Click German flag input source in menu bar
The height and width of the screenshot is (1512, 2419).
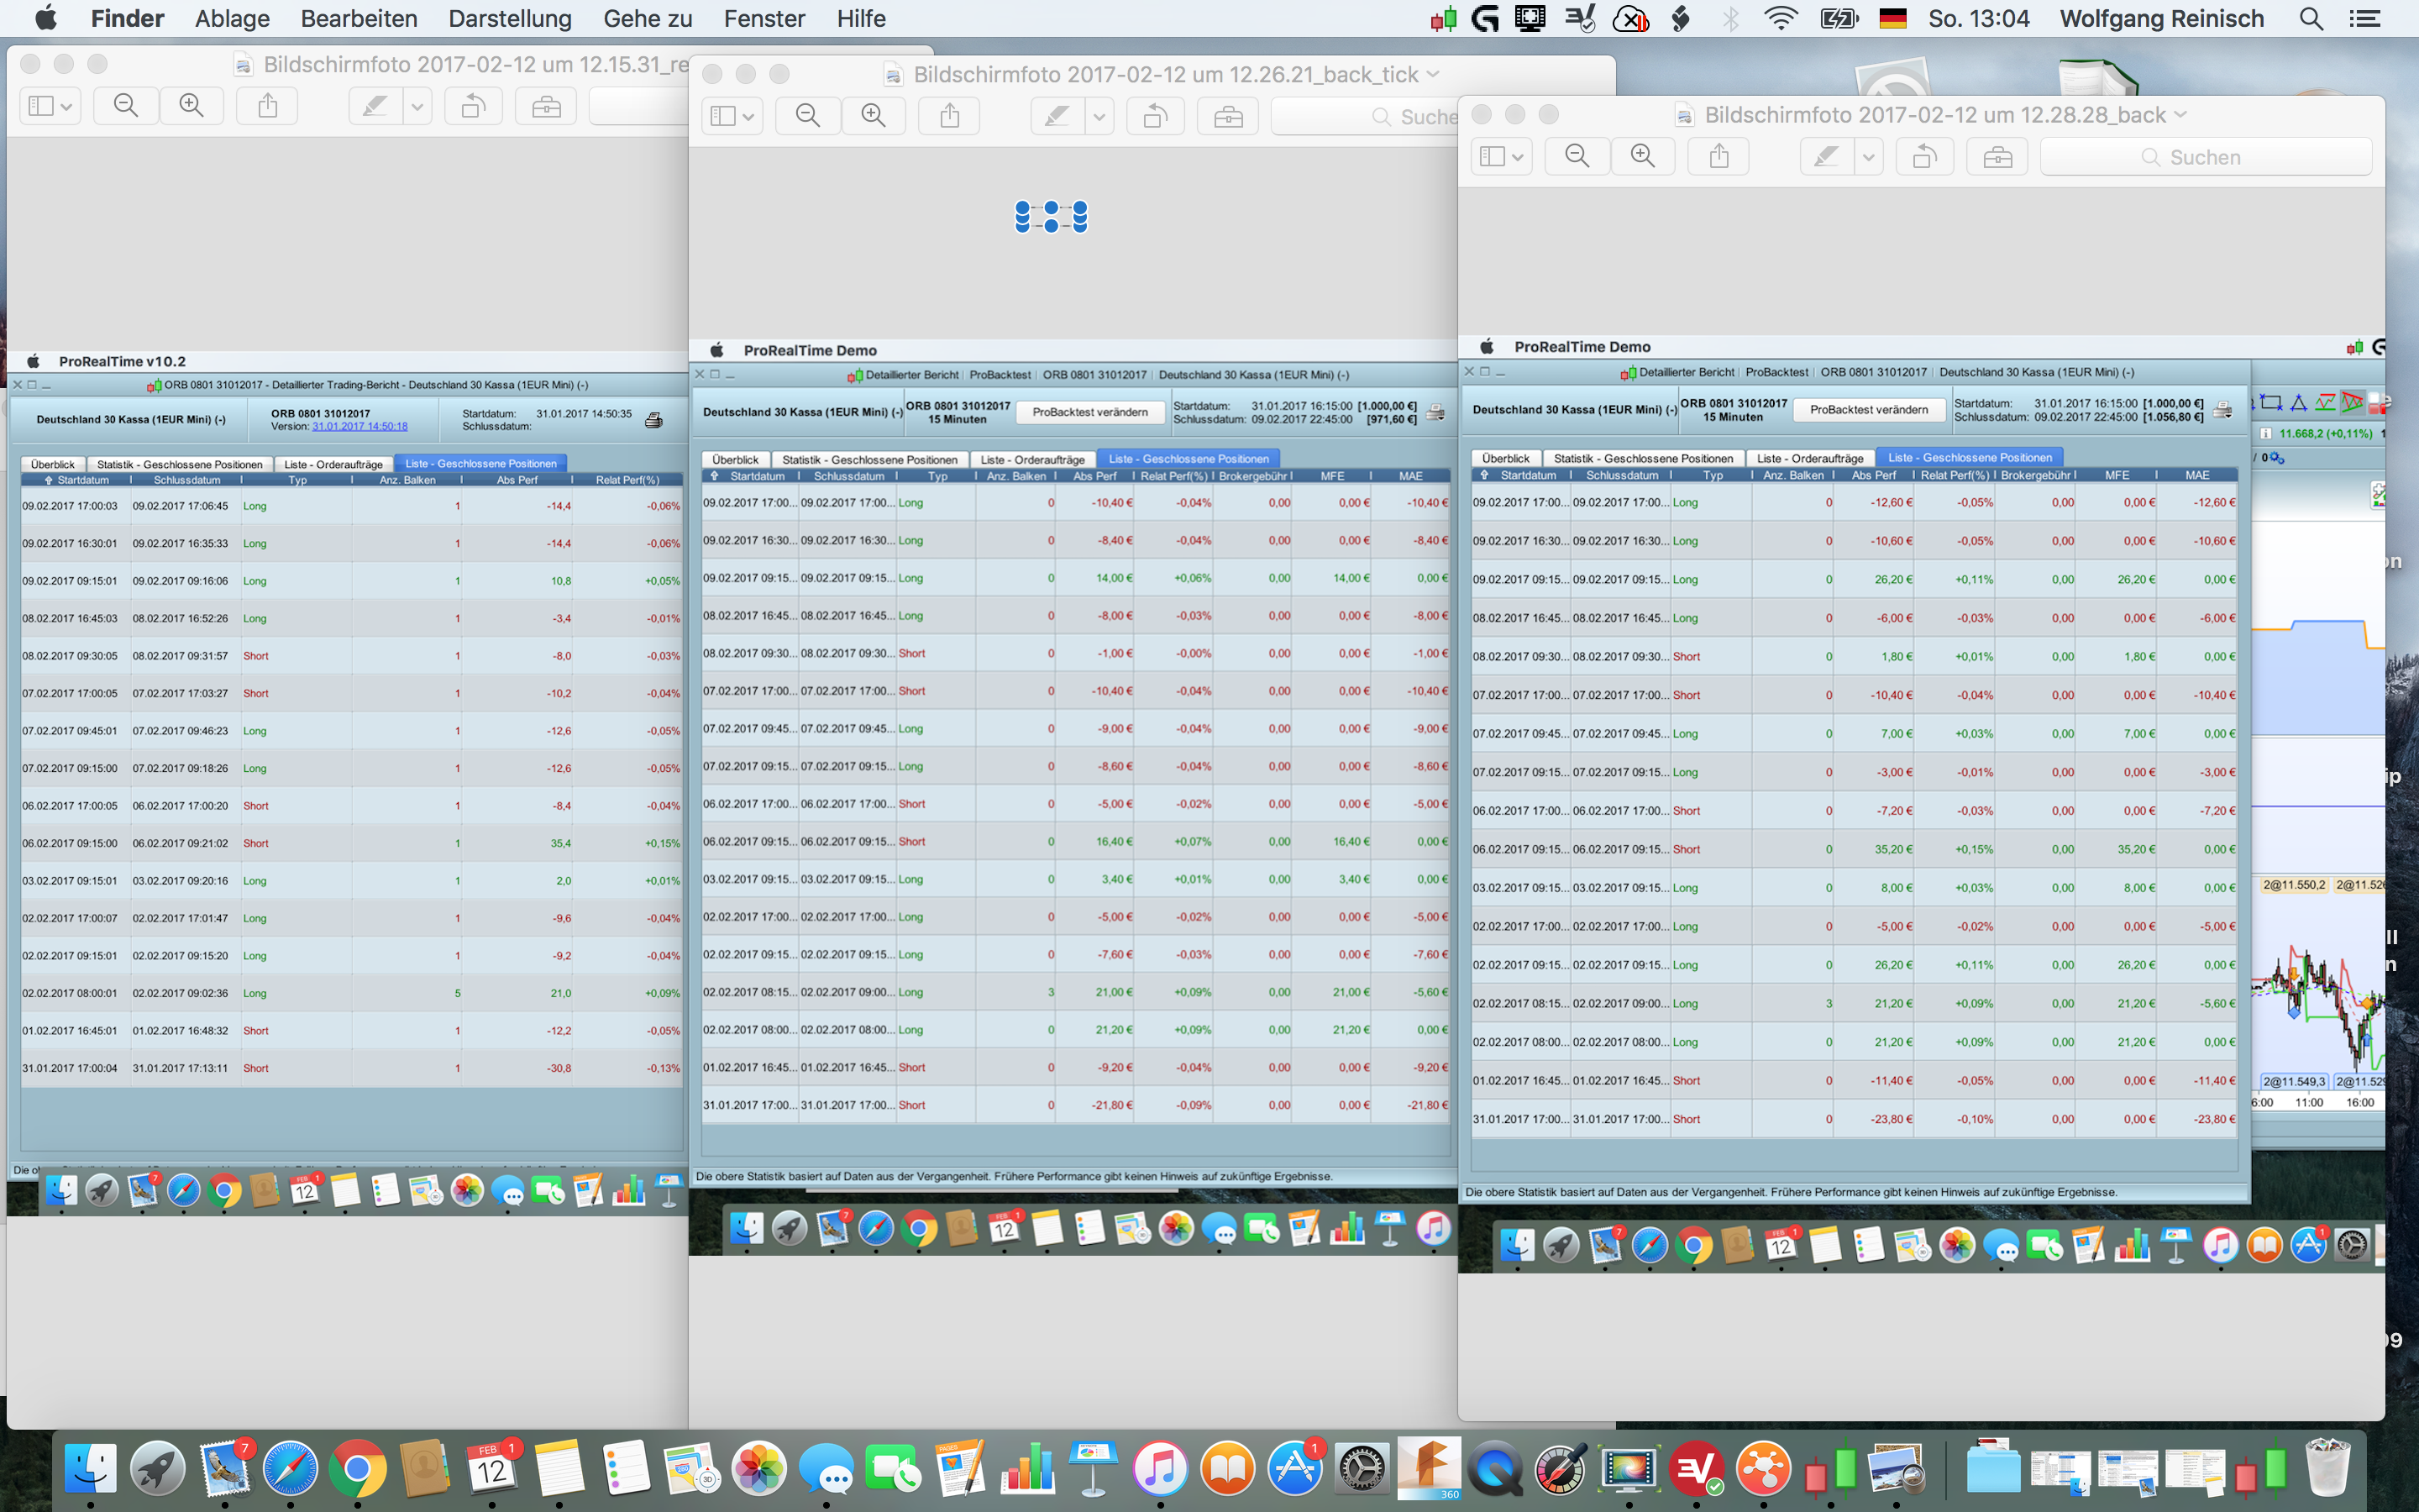click(1892, 19)
